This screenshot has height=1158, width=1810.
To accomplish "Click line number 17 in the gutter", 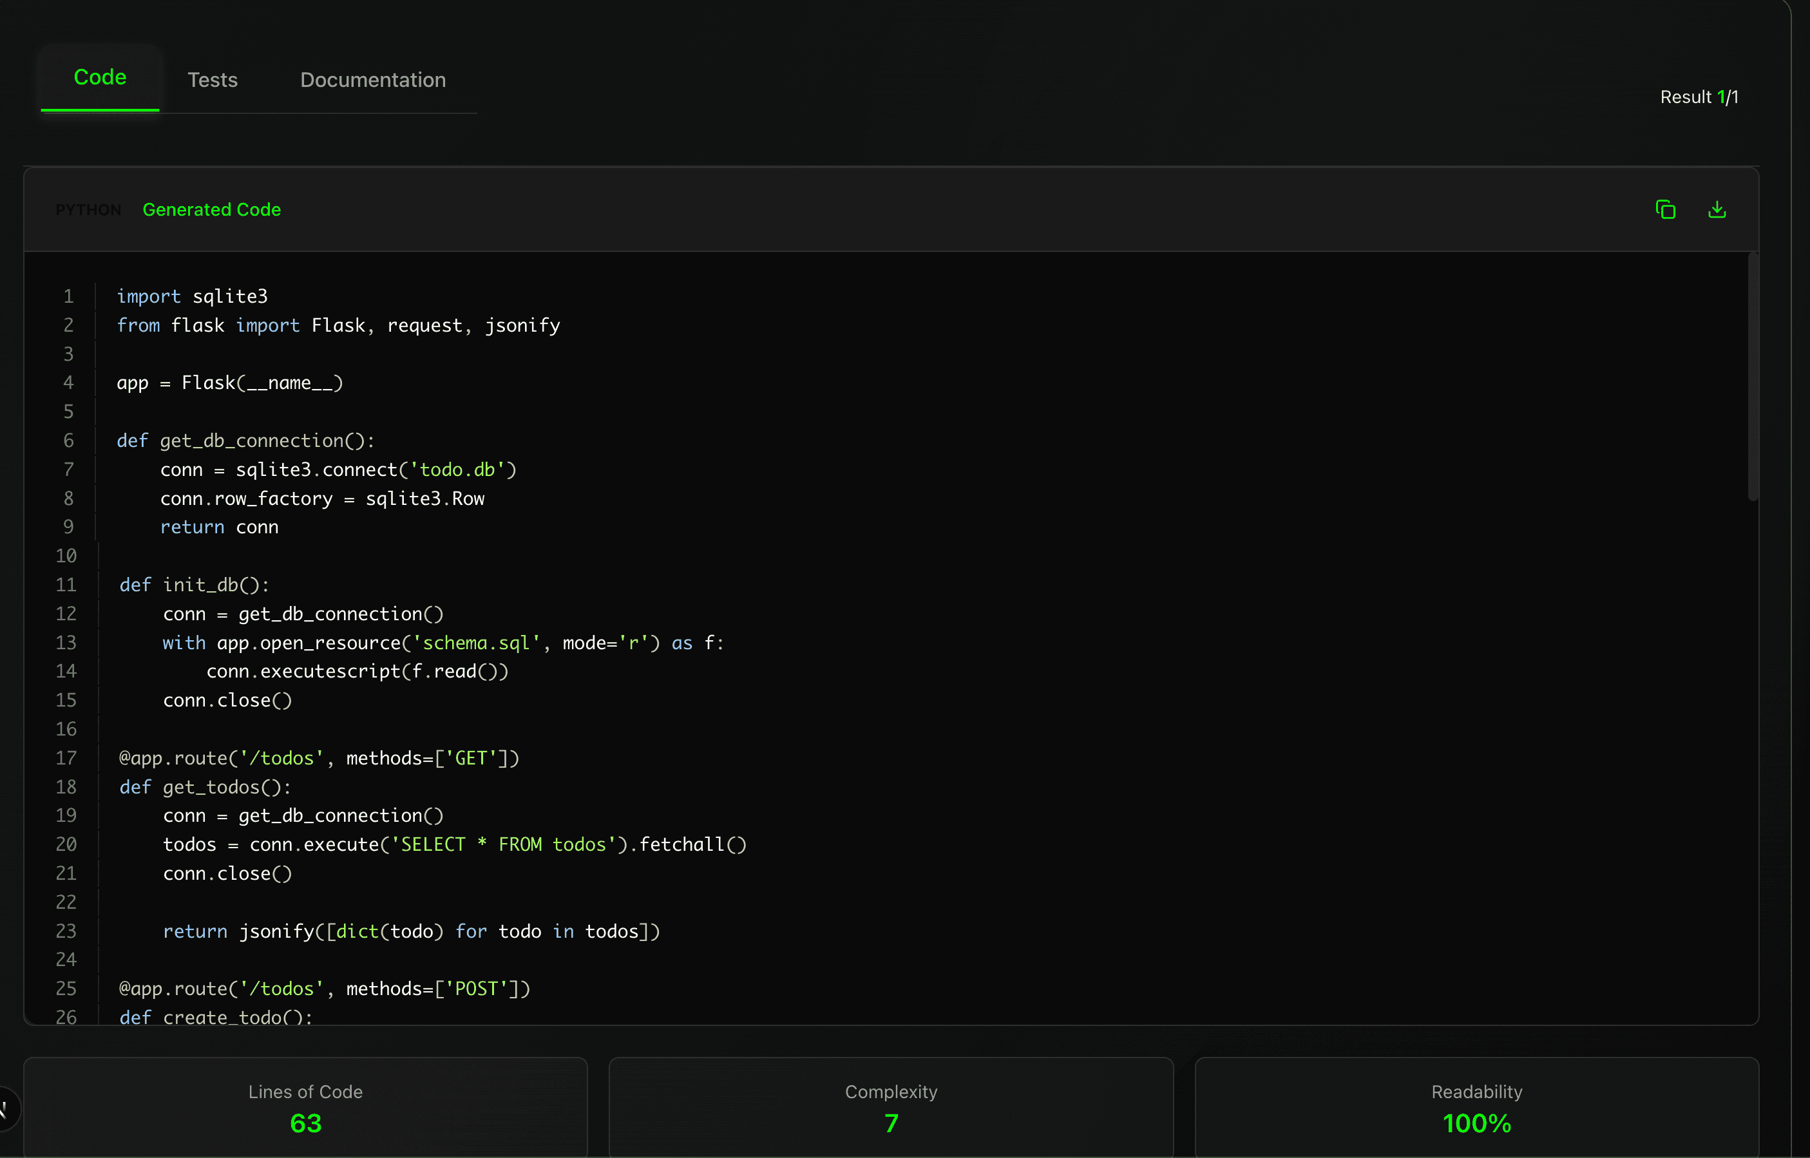I will (66, 758).
